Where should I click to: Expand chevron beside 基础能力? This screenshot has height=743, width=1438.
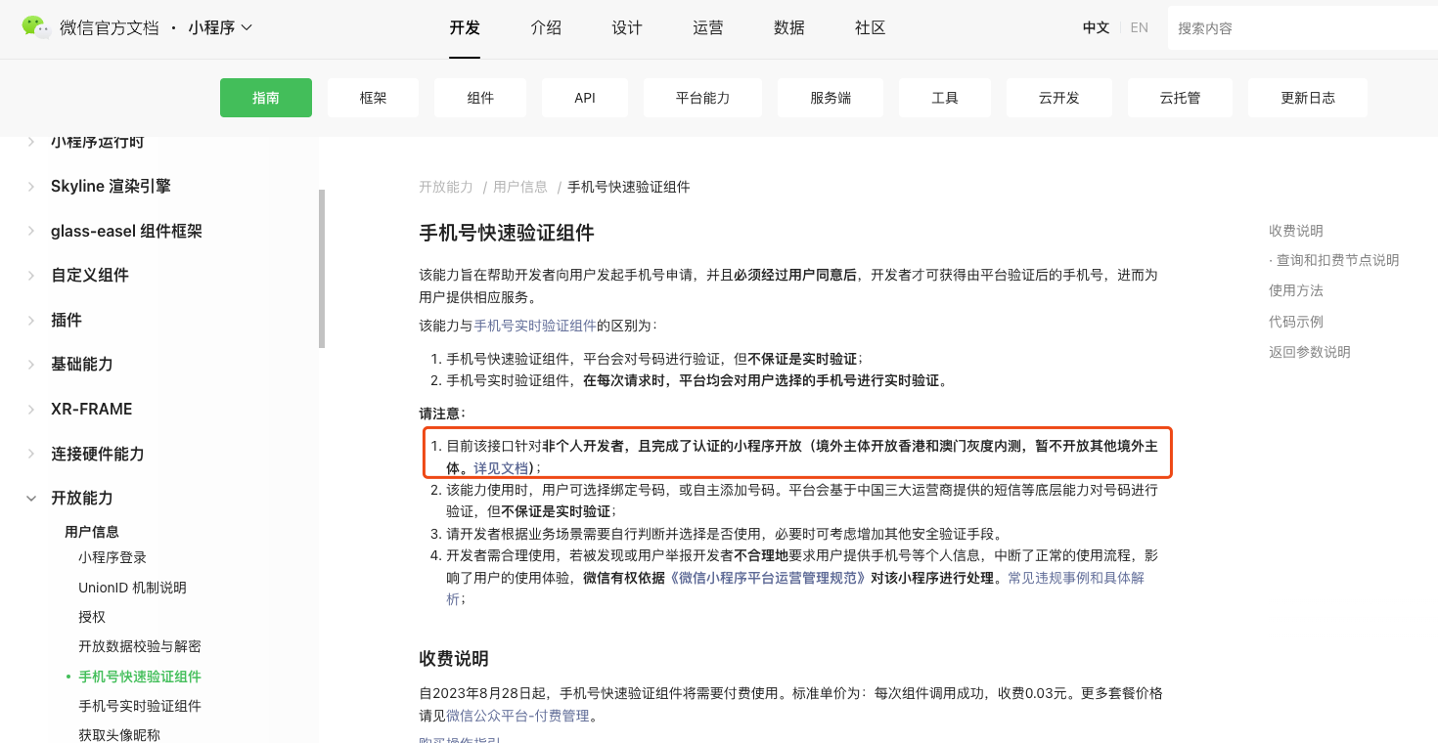[x=31, y=364]
